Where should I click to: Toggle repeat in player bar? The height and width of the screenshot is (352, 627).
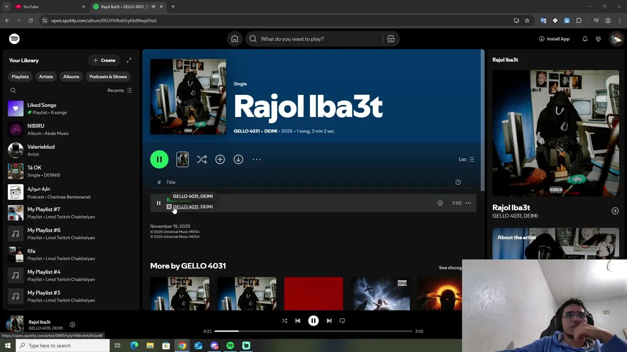tap(342, 321)
